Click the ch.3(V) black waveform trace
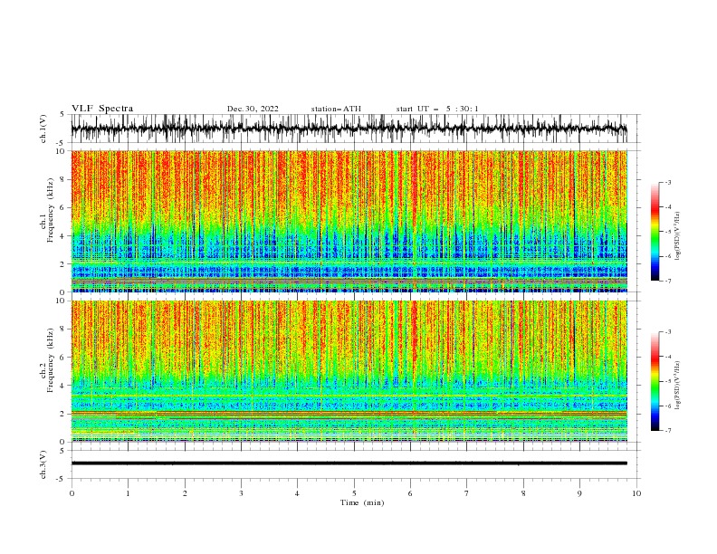This screenshot has height=554, width=717. (349, 463)
